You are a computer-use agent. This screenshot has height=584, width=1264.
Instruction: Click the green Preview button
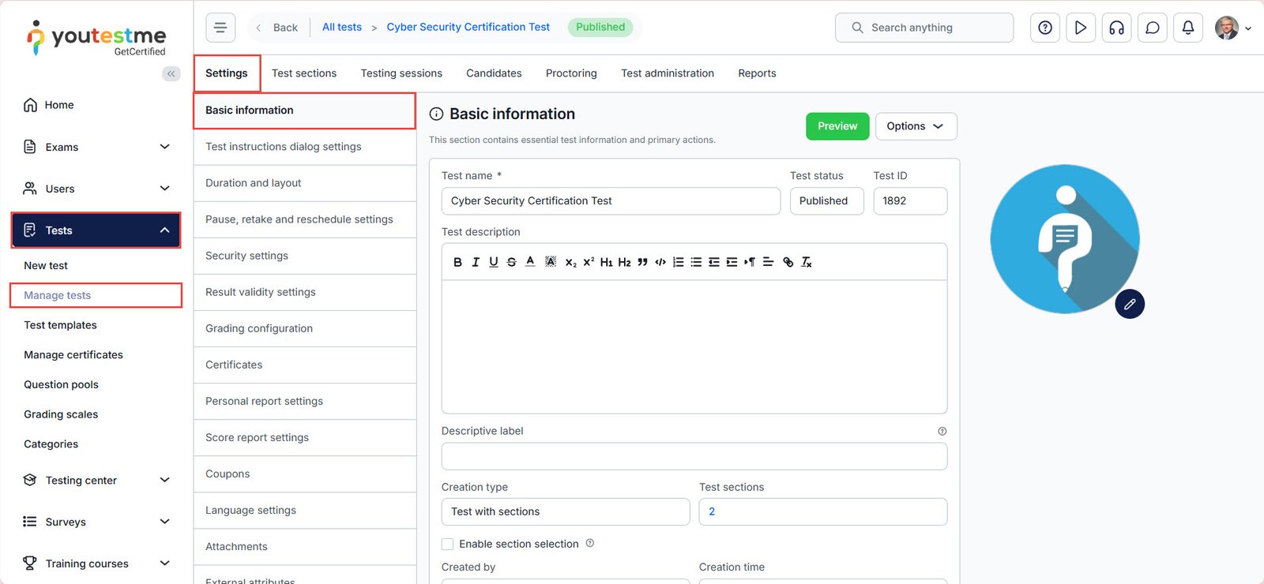click(837, 126)
